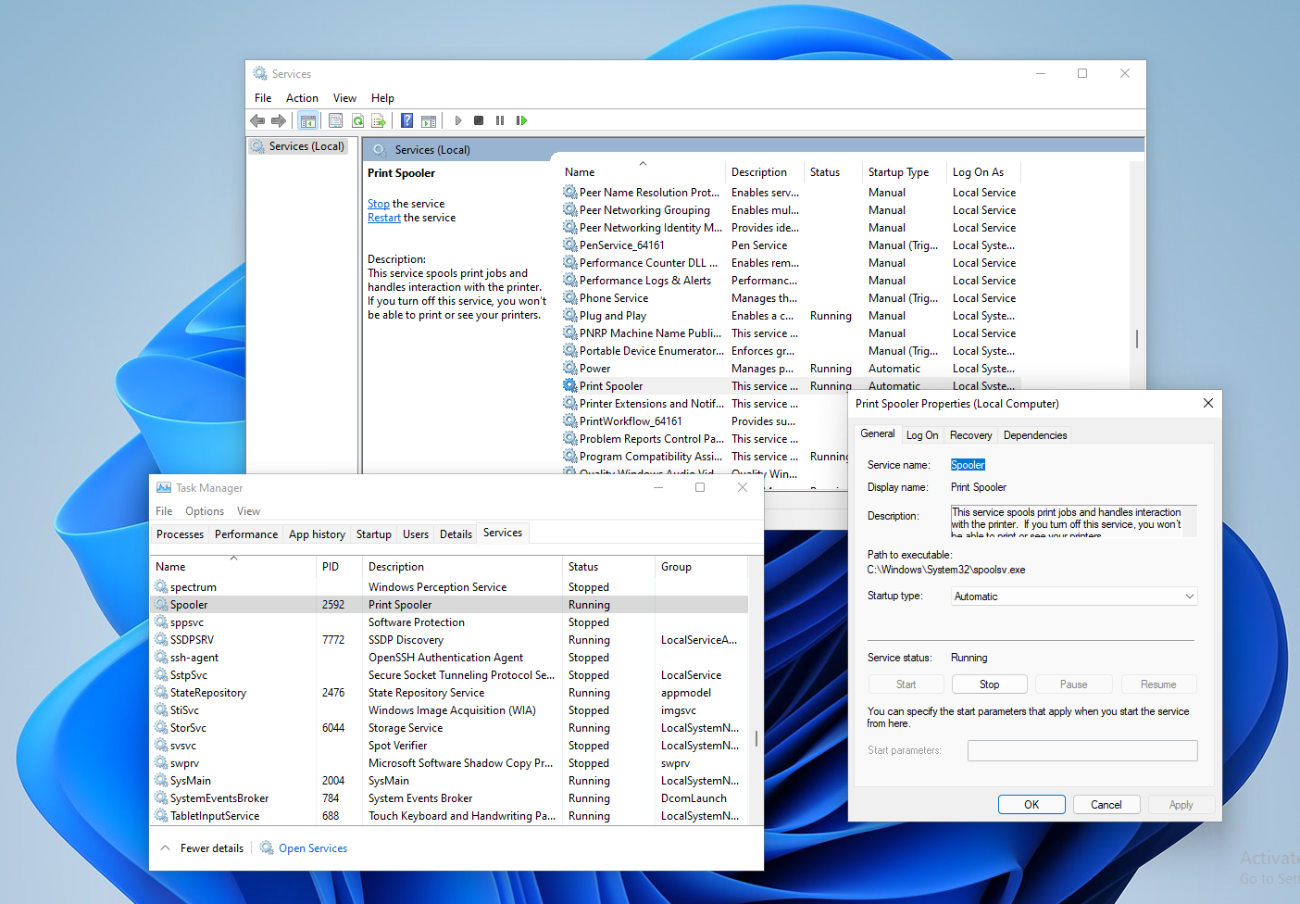Click the Start parameters input field
Image resolution: width=1300 pixels, height=904 pixels.
tap(1082, 750)
